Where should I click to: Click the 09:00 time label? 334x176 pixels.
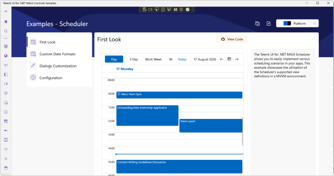(111, 80)
